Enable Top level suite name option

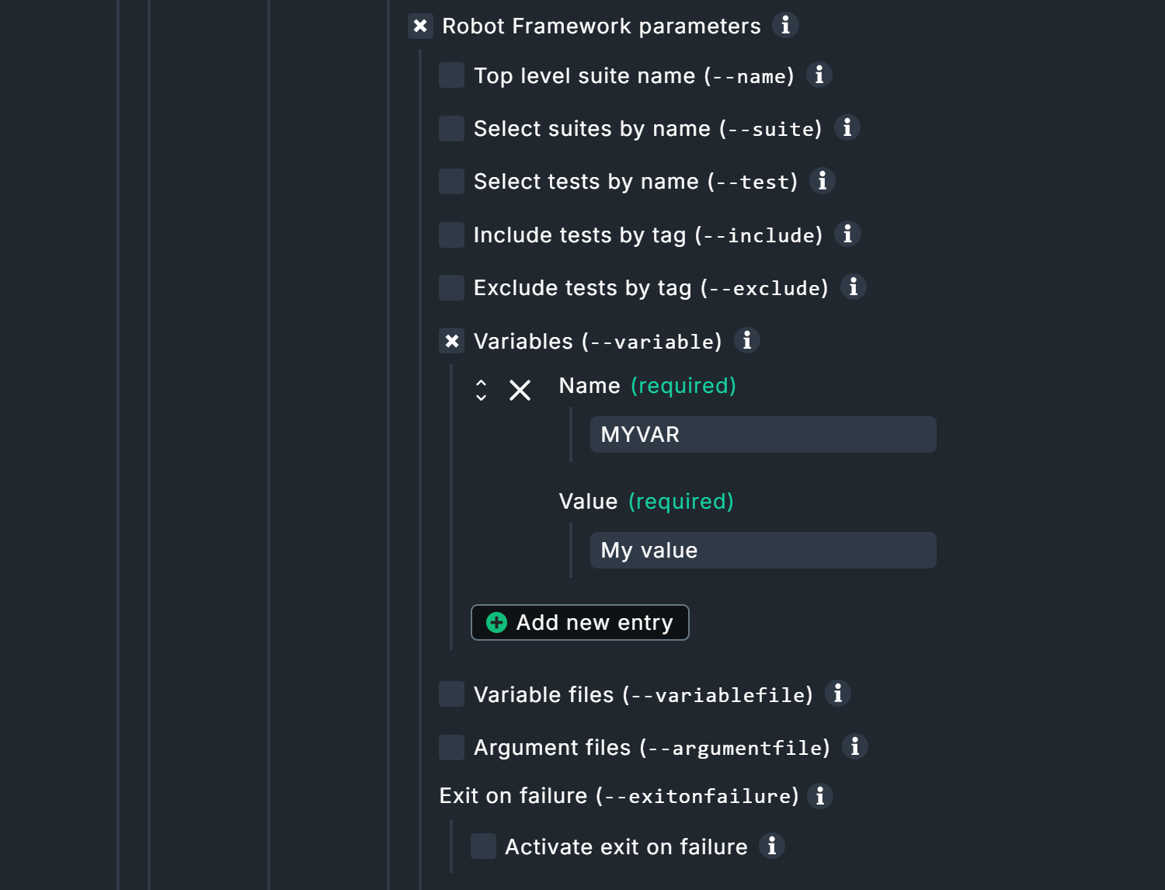450,75
